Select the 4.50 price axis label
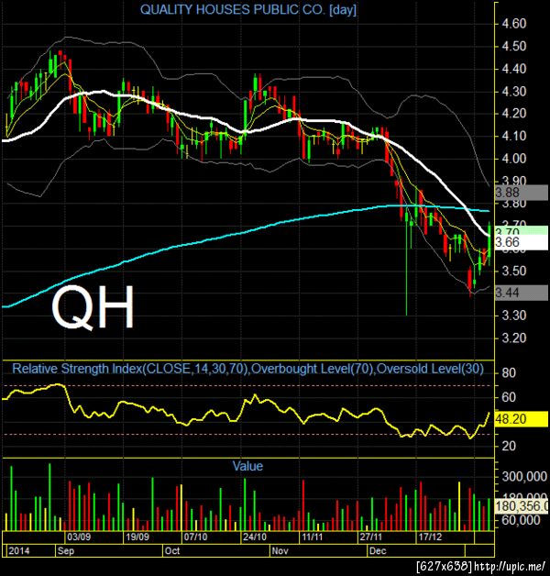The height and width of the screenshot is (576, 550). click(x=514, y=46)
